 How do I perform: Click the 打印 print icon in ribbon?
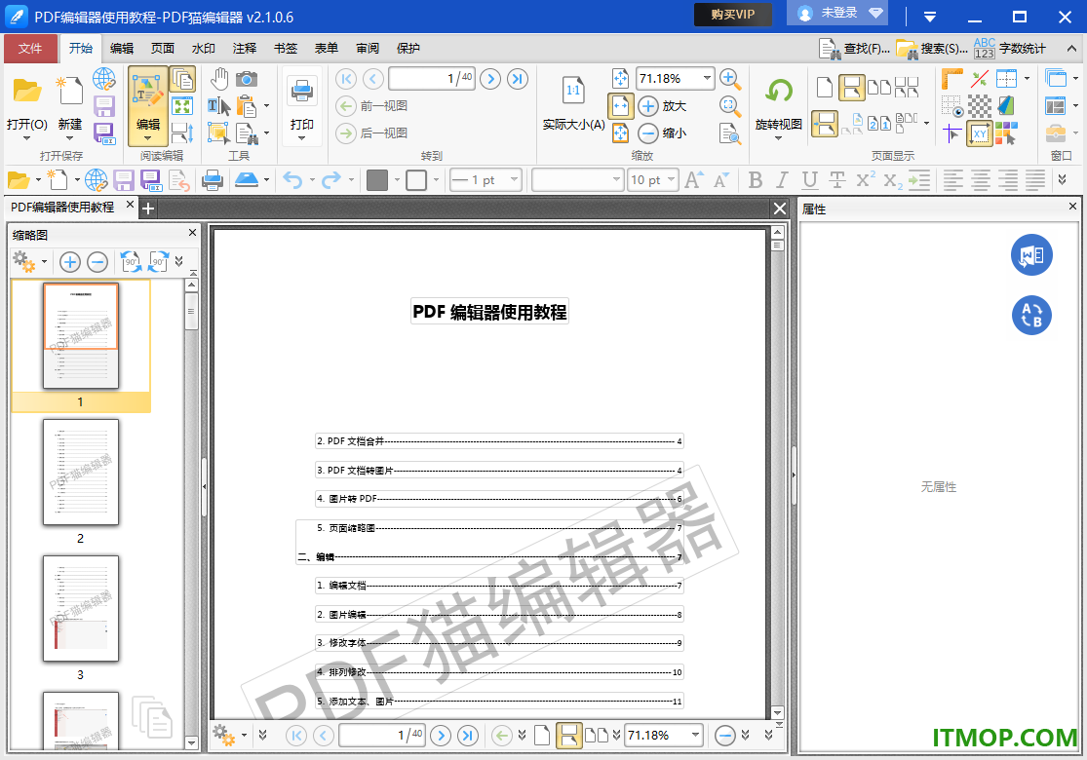click(x=301, y=91)
